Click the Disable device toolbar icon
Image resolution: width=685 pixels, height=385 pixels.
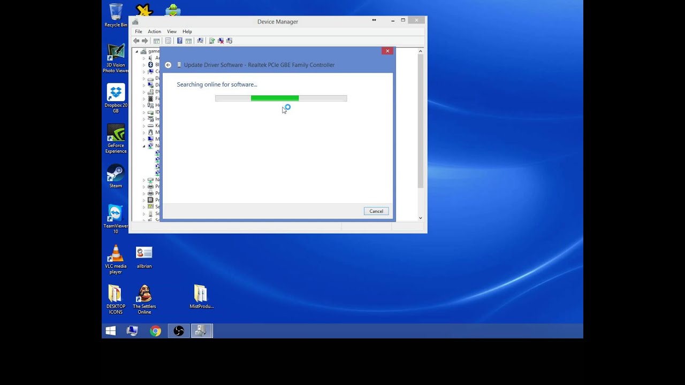click(229, 41)
